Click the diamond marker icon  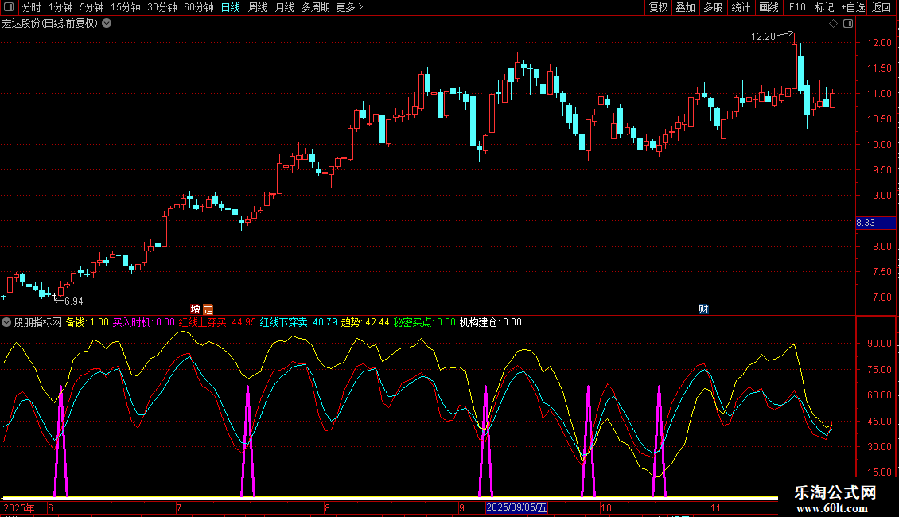(833, 24)
